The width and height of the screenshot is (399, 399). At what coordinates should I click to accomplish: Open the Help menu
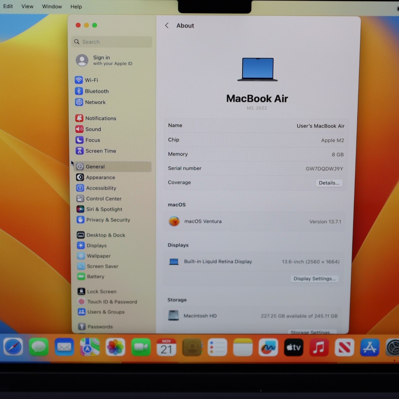pos(76,6)
